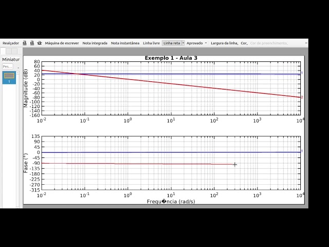Click the Miniaturas panel heading

pyautogui.click(x=11, y=60)
